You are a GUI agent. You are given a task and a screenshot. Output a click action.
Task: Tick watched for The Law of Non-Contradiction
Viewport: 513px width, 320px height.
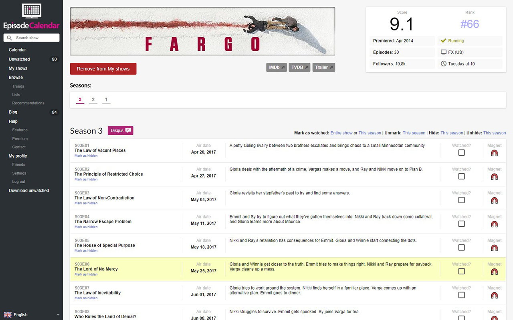coord(461,200)
